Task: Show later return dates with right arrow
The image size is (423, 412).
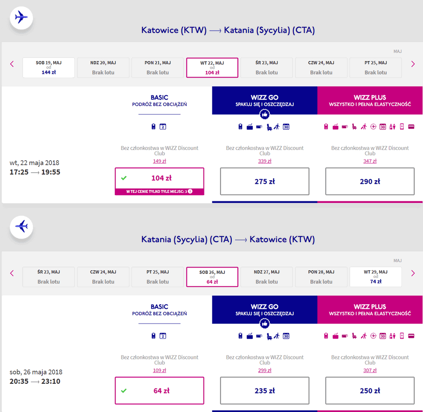Action: (413, 273)
